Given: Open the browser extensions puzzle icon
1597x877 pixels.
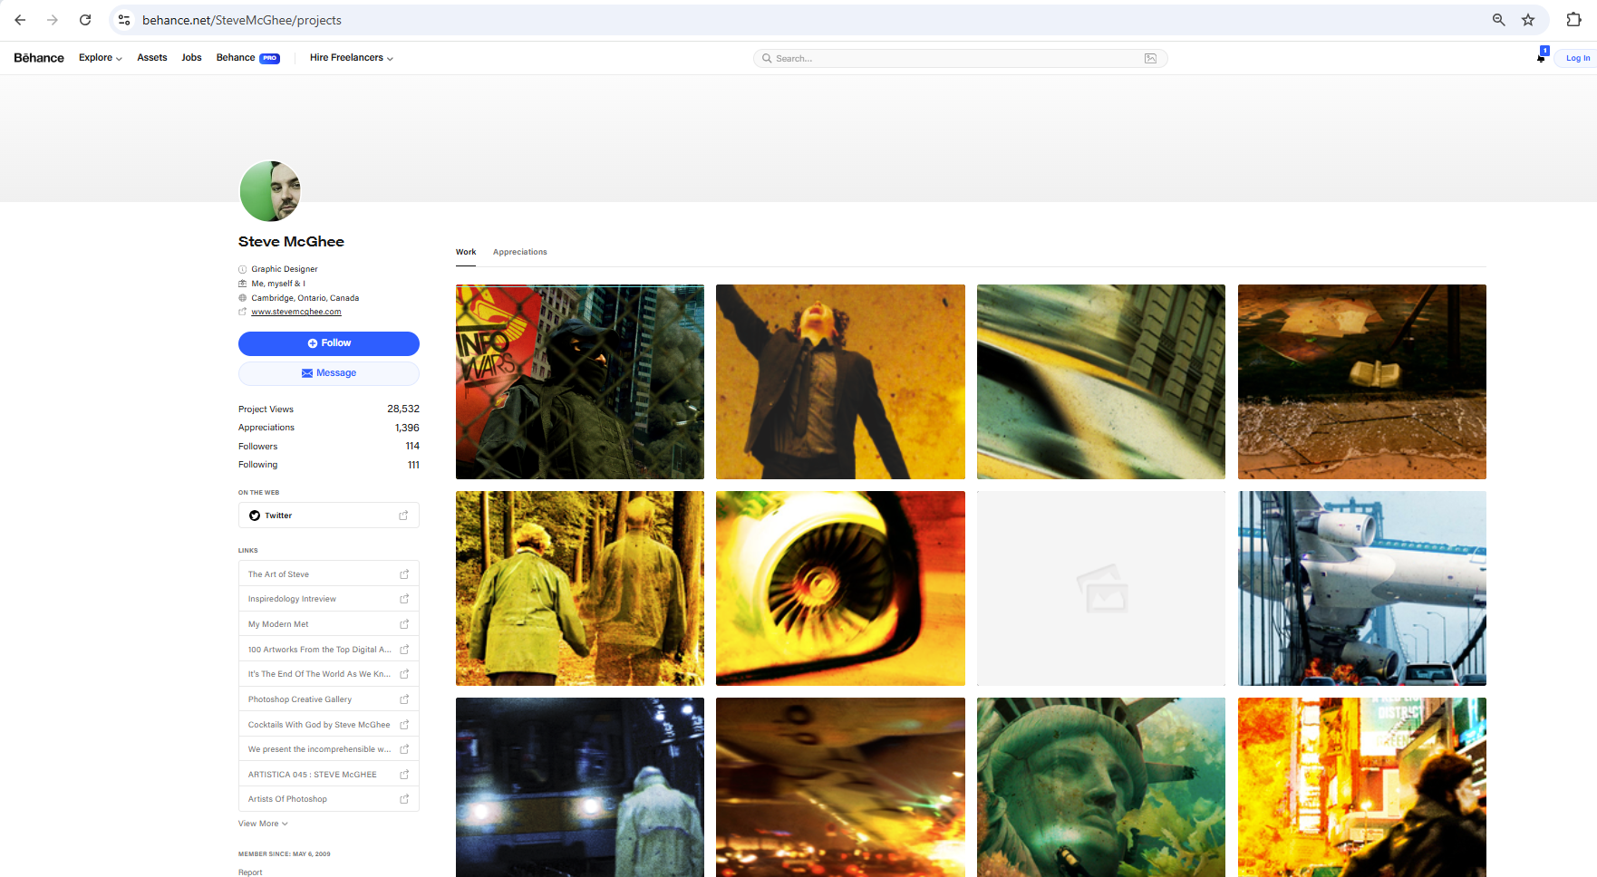Looking at the screenshot, I should pos(1573,20).
